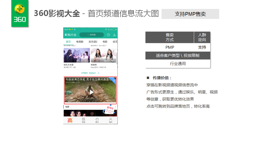Switch to the 综艺 tab

pyautogui.click(x=115, y=42)
